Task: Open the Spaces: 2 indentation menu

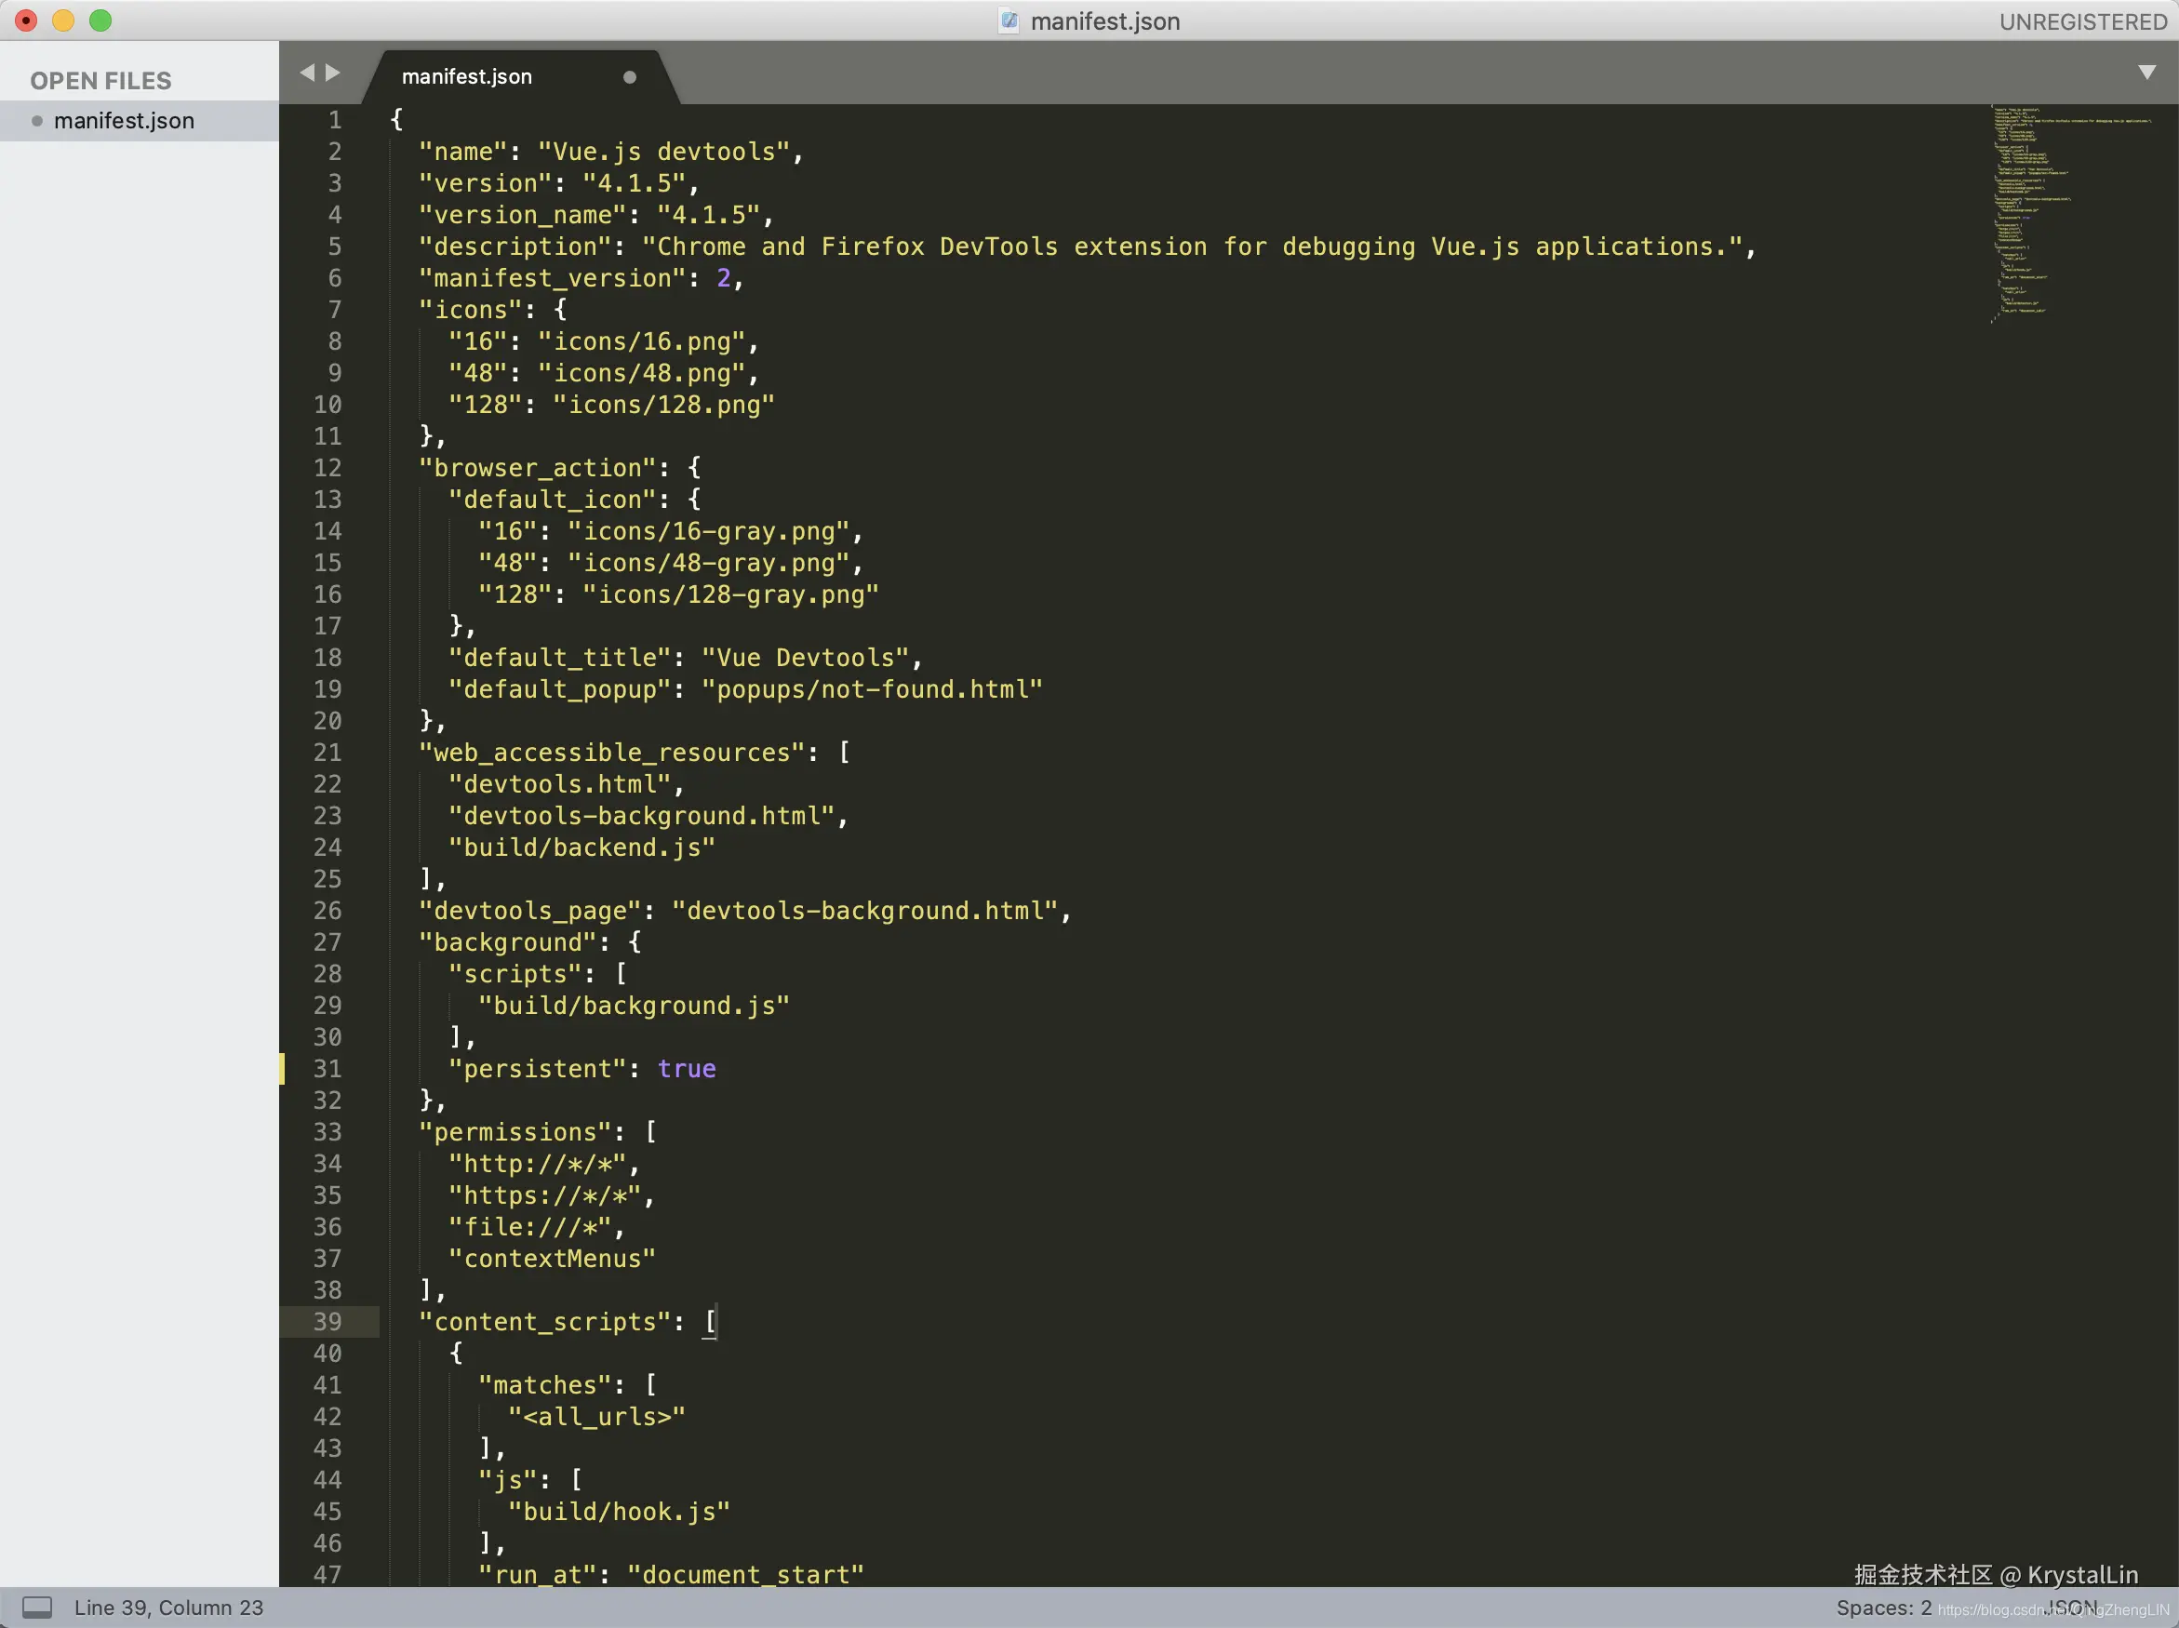Action: click(x=1882, y=1608)
